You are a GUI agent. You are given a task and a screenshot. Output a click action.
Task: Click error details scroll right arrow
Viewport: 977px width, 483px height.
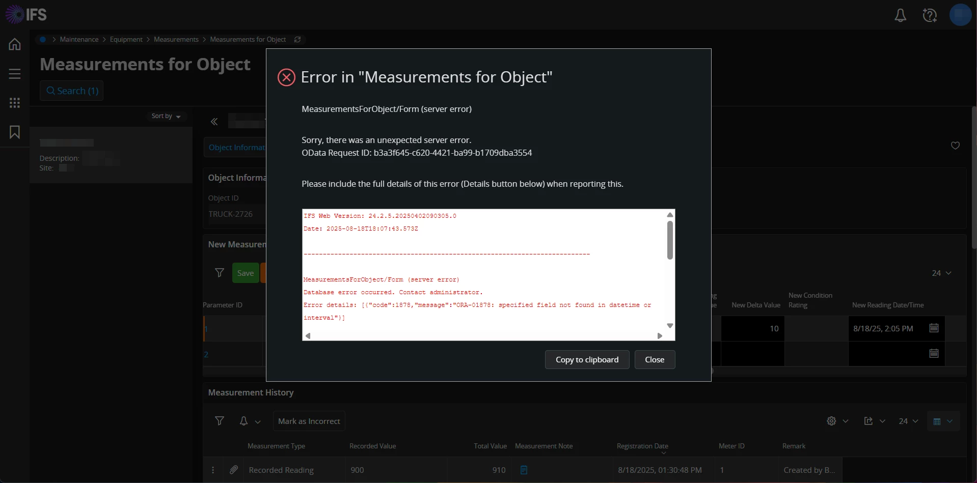click(660, 336)
